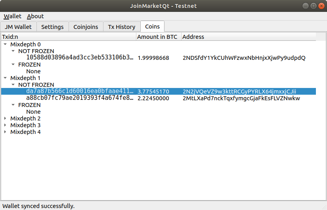Collapse the Mixdepth 1 tree node
Screen dimensions: 327x210
5,78
